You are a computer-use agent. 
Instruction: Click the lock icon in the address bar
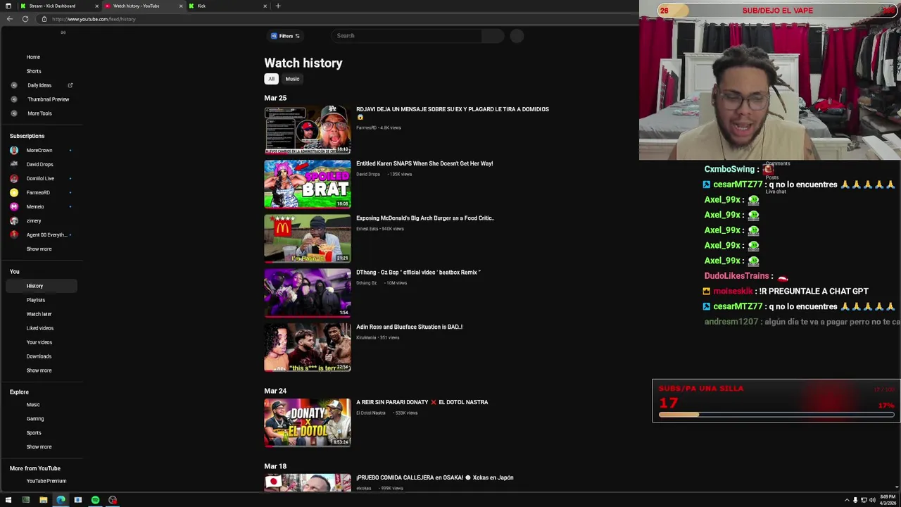tap(44, 19)
